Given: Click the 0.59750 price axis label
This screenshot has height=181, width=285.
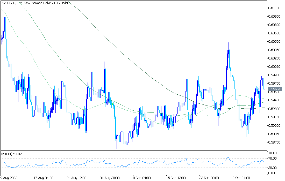Looking at the screenshot, I should coord(274,84).
